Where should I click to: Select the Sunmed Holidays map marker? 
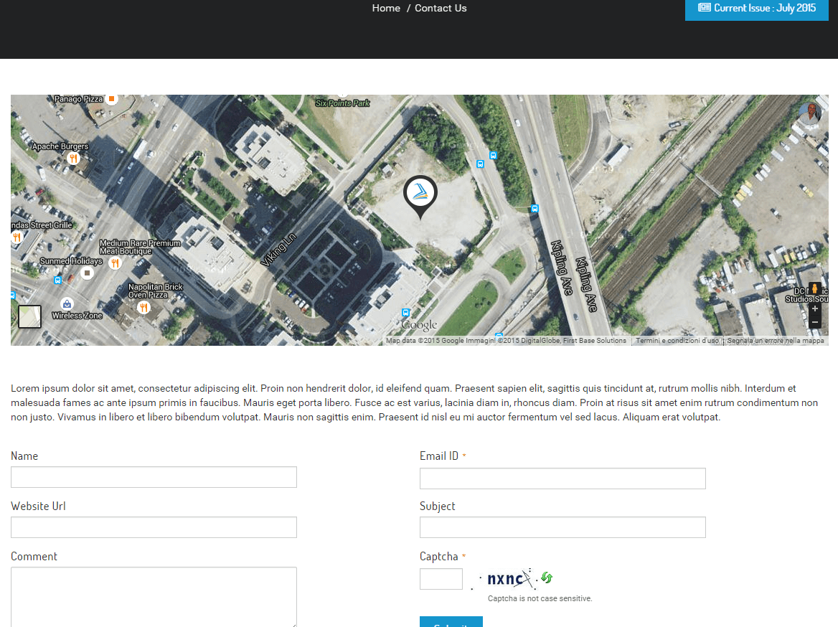click(x=87, y=273)
